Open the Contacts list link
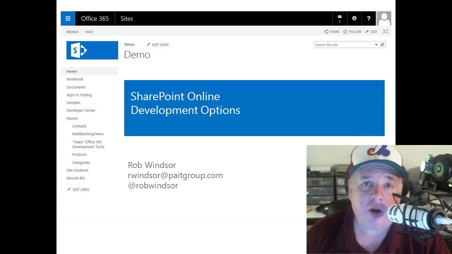Image resolution: width=452 pixels, height=254 pixels. 79,126
